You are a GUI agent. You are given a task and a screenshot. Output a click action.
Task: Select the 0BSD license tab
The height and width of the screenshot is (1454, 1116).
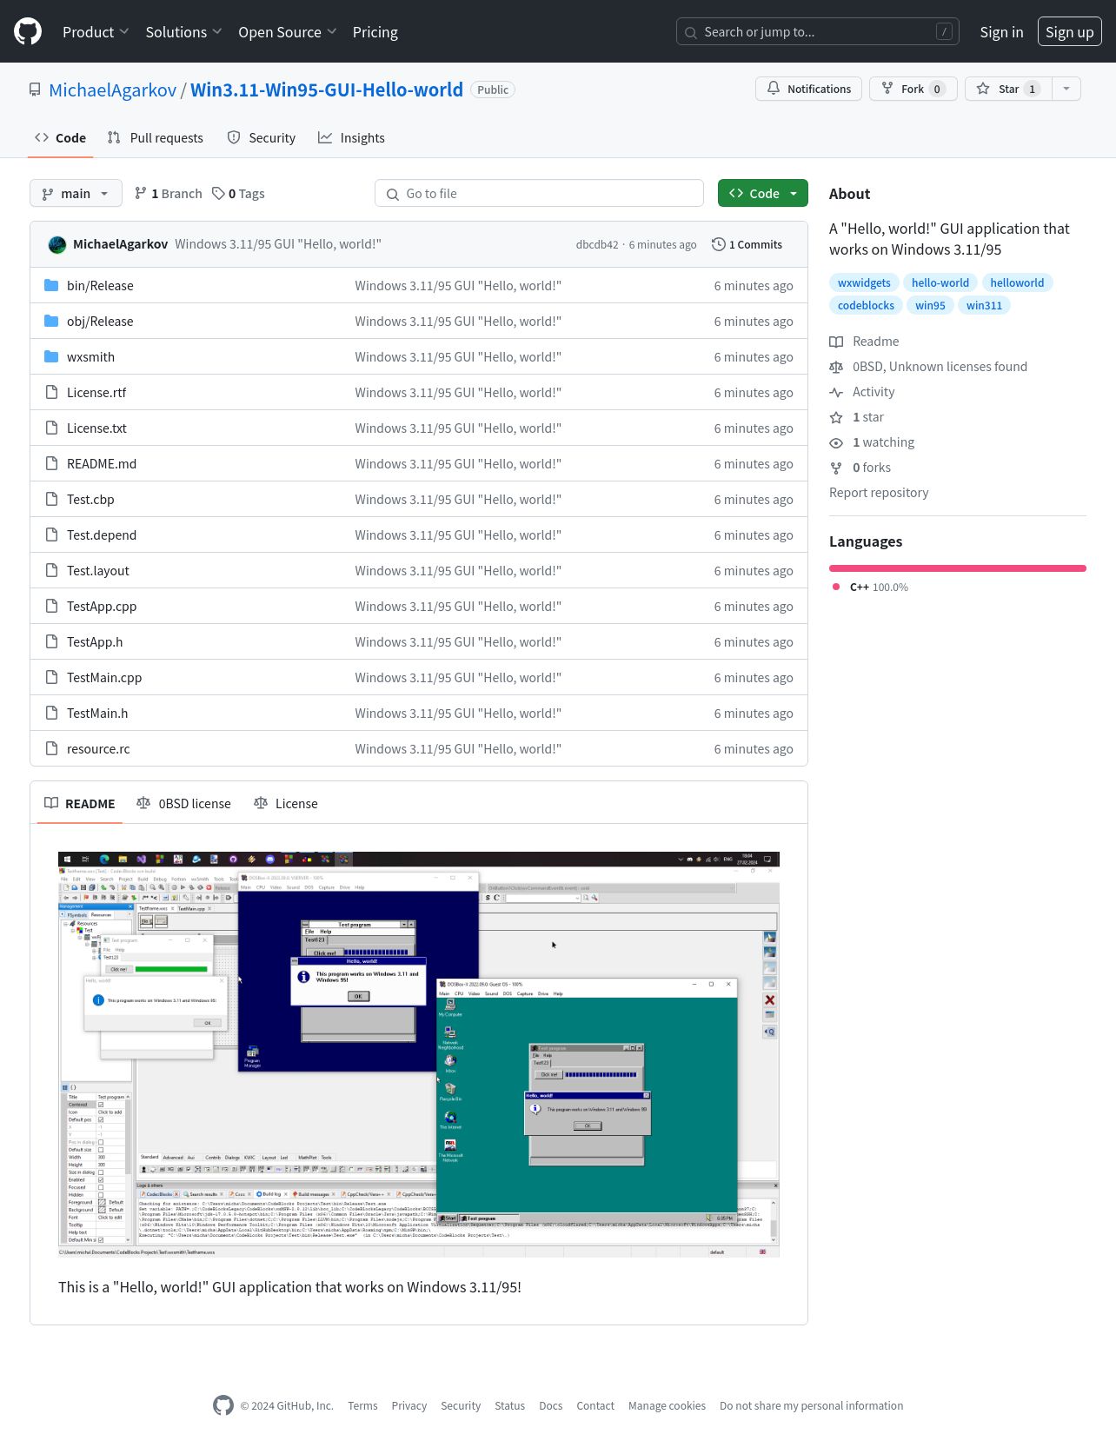[183, 803]
